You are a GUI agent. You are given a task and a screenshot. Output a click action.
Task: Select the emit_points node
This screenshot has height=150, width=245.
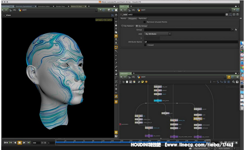click(158, 101)
